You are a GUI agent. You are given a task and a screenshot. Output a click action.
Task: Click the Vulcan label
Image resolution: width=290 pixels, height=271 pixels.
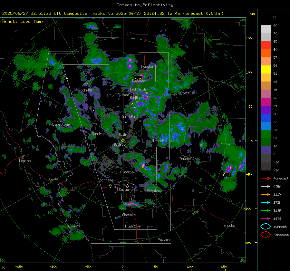click(164, 239)
